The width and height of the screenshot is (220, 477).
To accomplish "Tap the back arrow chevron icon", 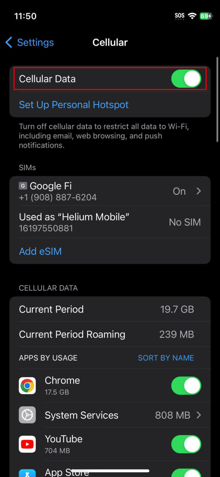I will [x=9, y=42].
